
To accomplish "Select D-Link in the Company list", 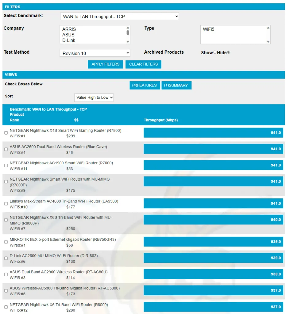I will (69, 40).
